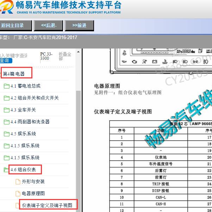This screenshot has height=212, width=212.
Task: Click the 电器原理图 heading in content
Action: point(107,86)
